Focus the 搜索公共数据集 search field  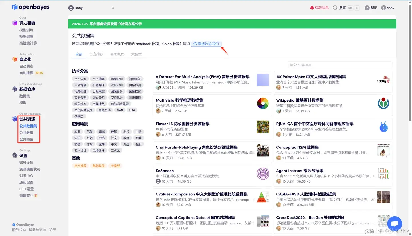point(340,65)
